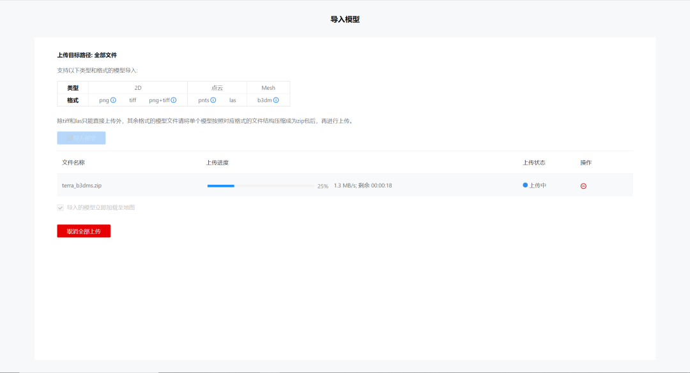Image resolution: width=690 pixels, height=373 pixels.
Task: Click the 导入模型 page title
Action: pyautogui.click(x=345, y=20)
